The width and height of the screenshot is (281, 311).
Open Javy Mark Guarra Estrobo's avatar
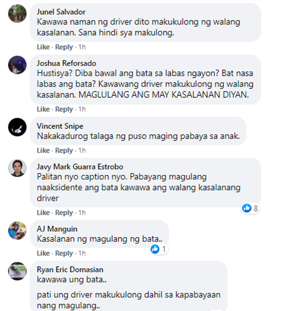pos(17,168)
